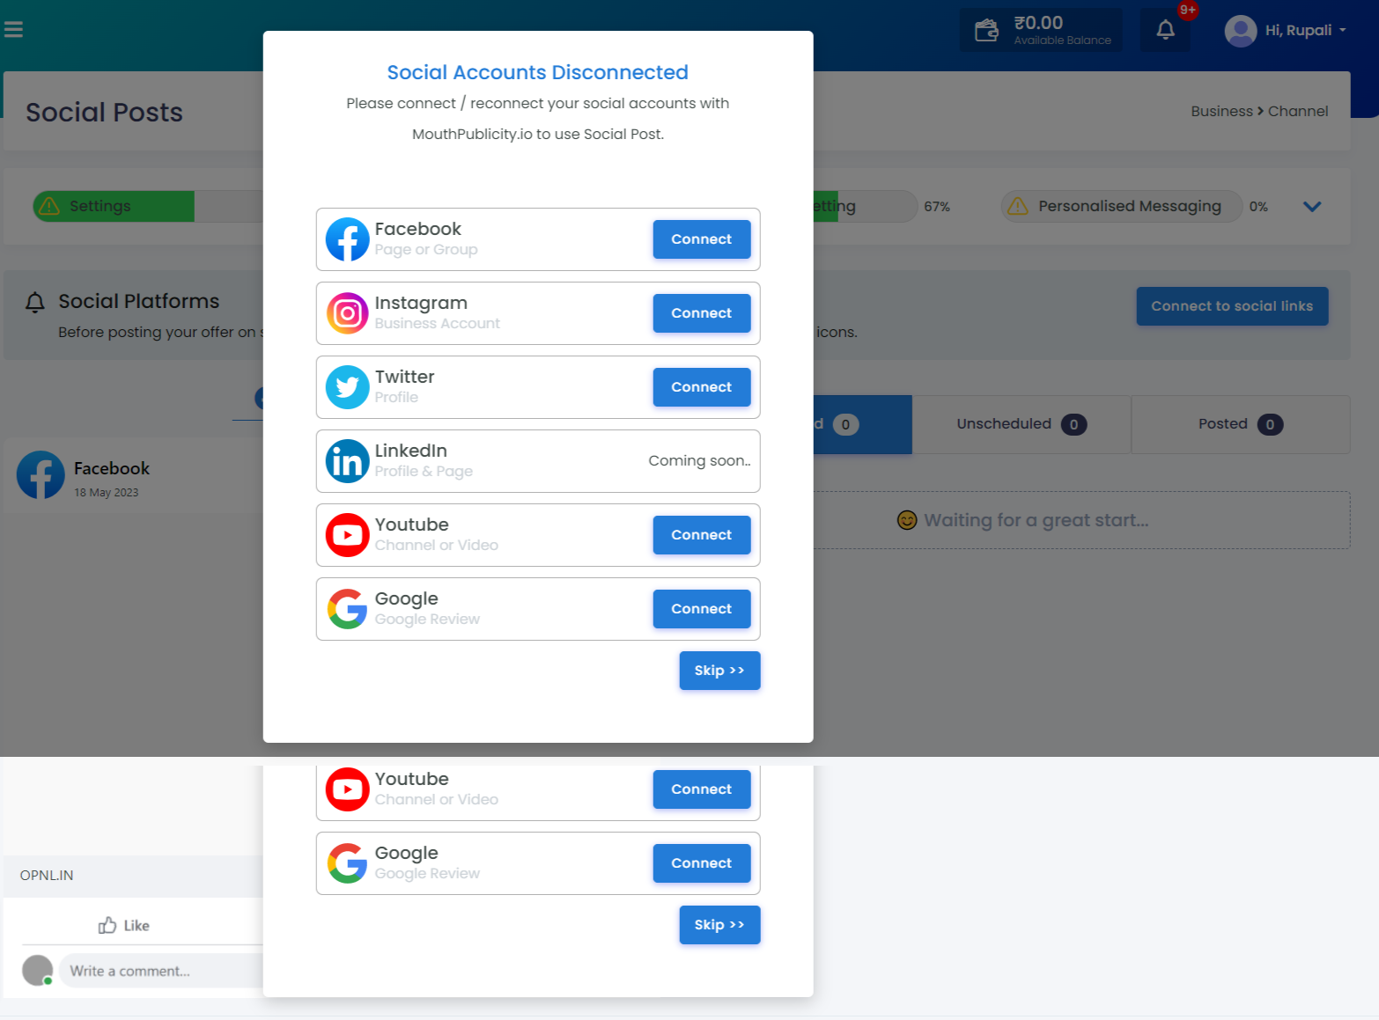Click the 'Social Accounts Disconnected' heading
1379x1020 pixels.
tap(538, 72)
